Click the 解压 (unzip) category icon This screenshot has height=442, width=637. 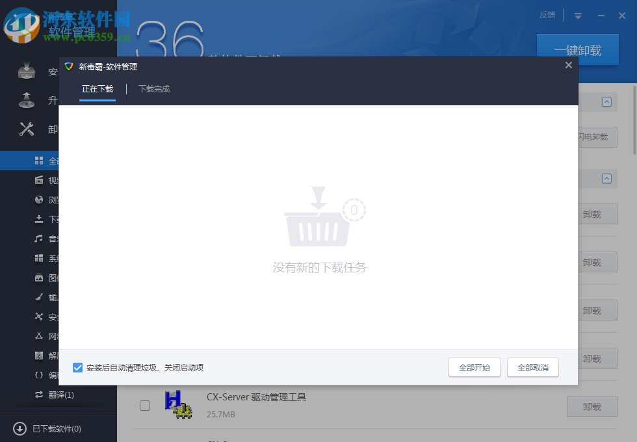[x=39, y=356]
